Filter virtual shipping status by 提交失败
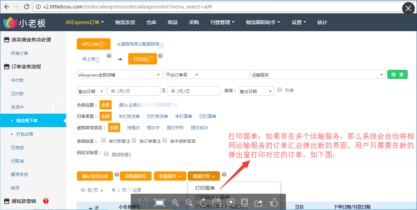The image size is (417, 210). (x=175, y=128)
